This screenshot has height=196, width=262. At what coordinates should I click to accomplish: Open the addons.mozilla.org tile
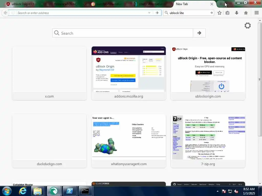[129, 73]
